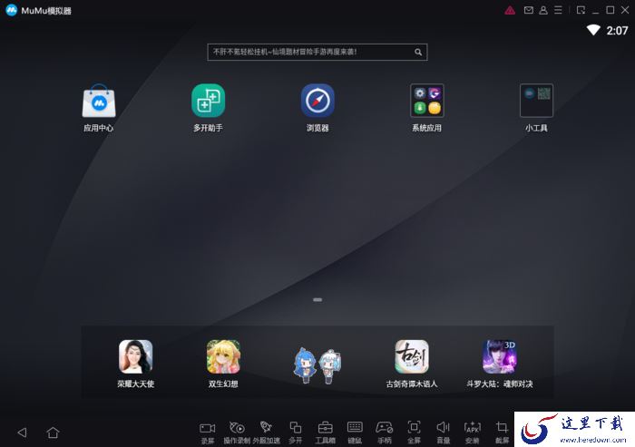Open the 应用中心 app store icon
Image resolution: width=635 pixels, height=447 pixels.
99,101
